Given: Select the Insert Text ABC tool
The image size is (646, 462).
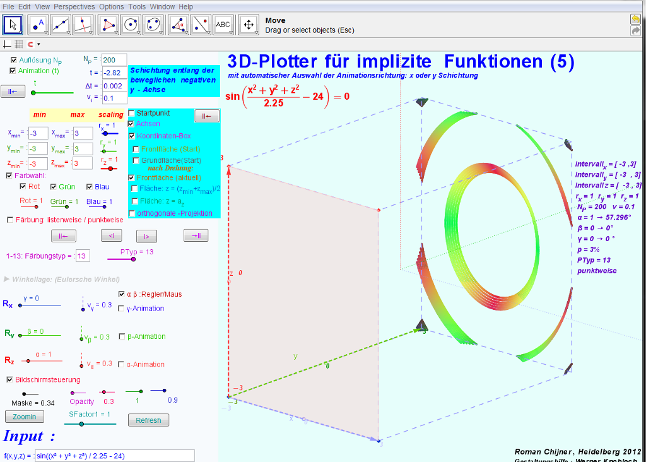Looking at the screenshot, I should coord(223,25).
